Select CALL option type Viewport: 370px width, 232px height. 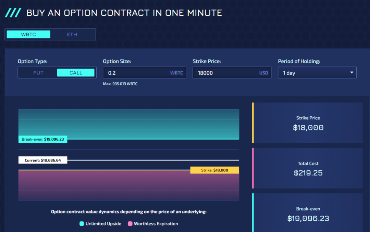click(x=76, y=73)
